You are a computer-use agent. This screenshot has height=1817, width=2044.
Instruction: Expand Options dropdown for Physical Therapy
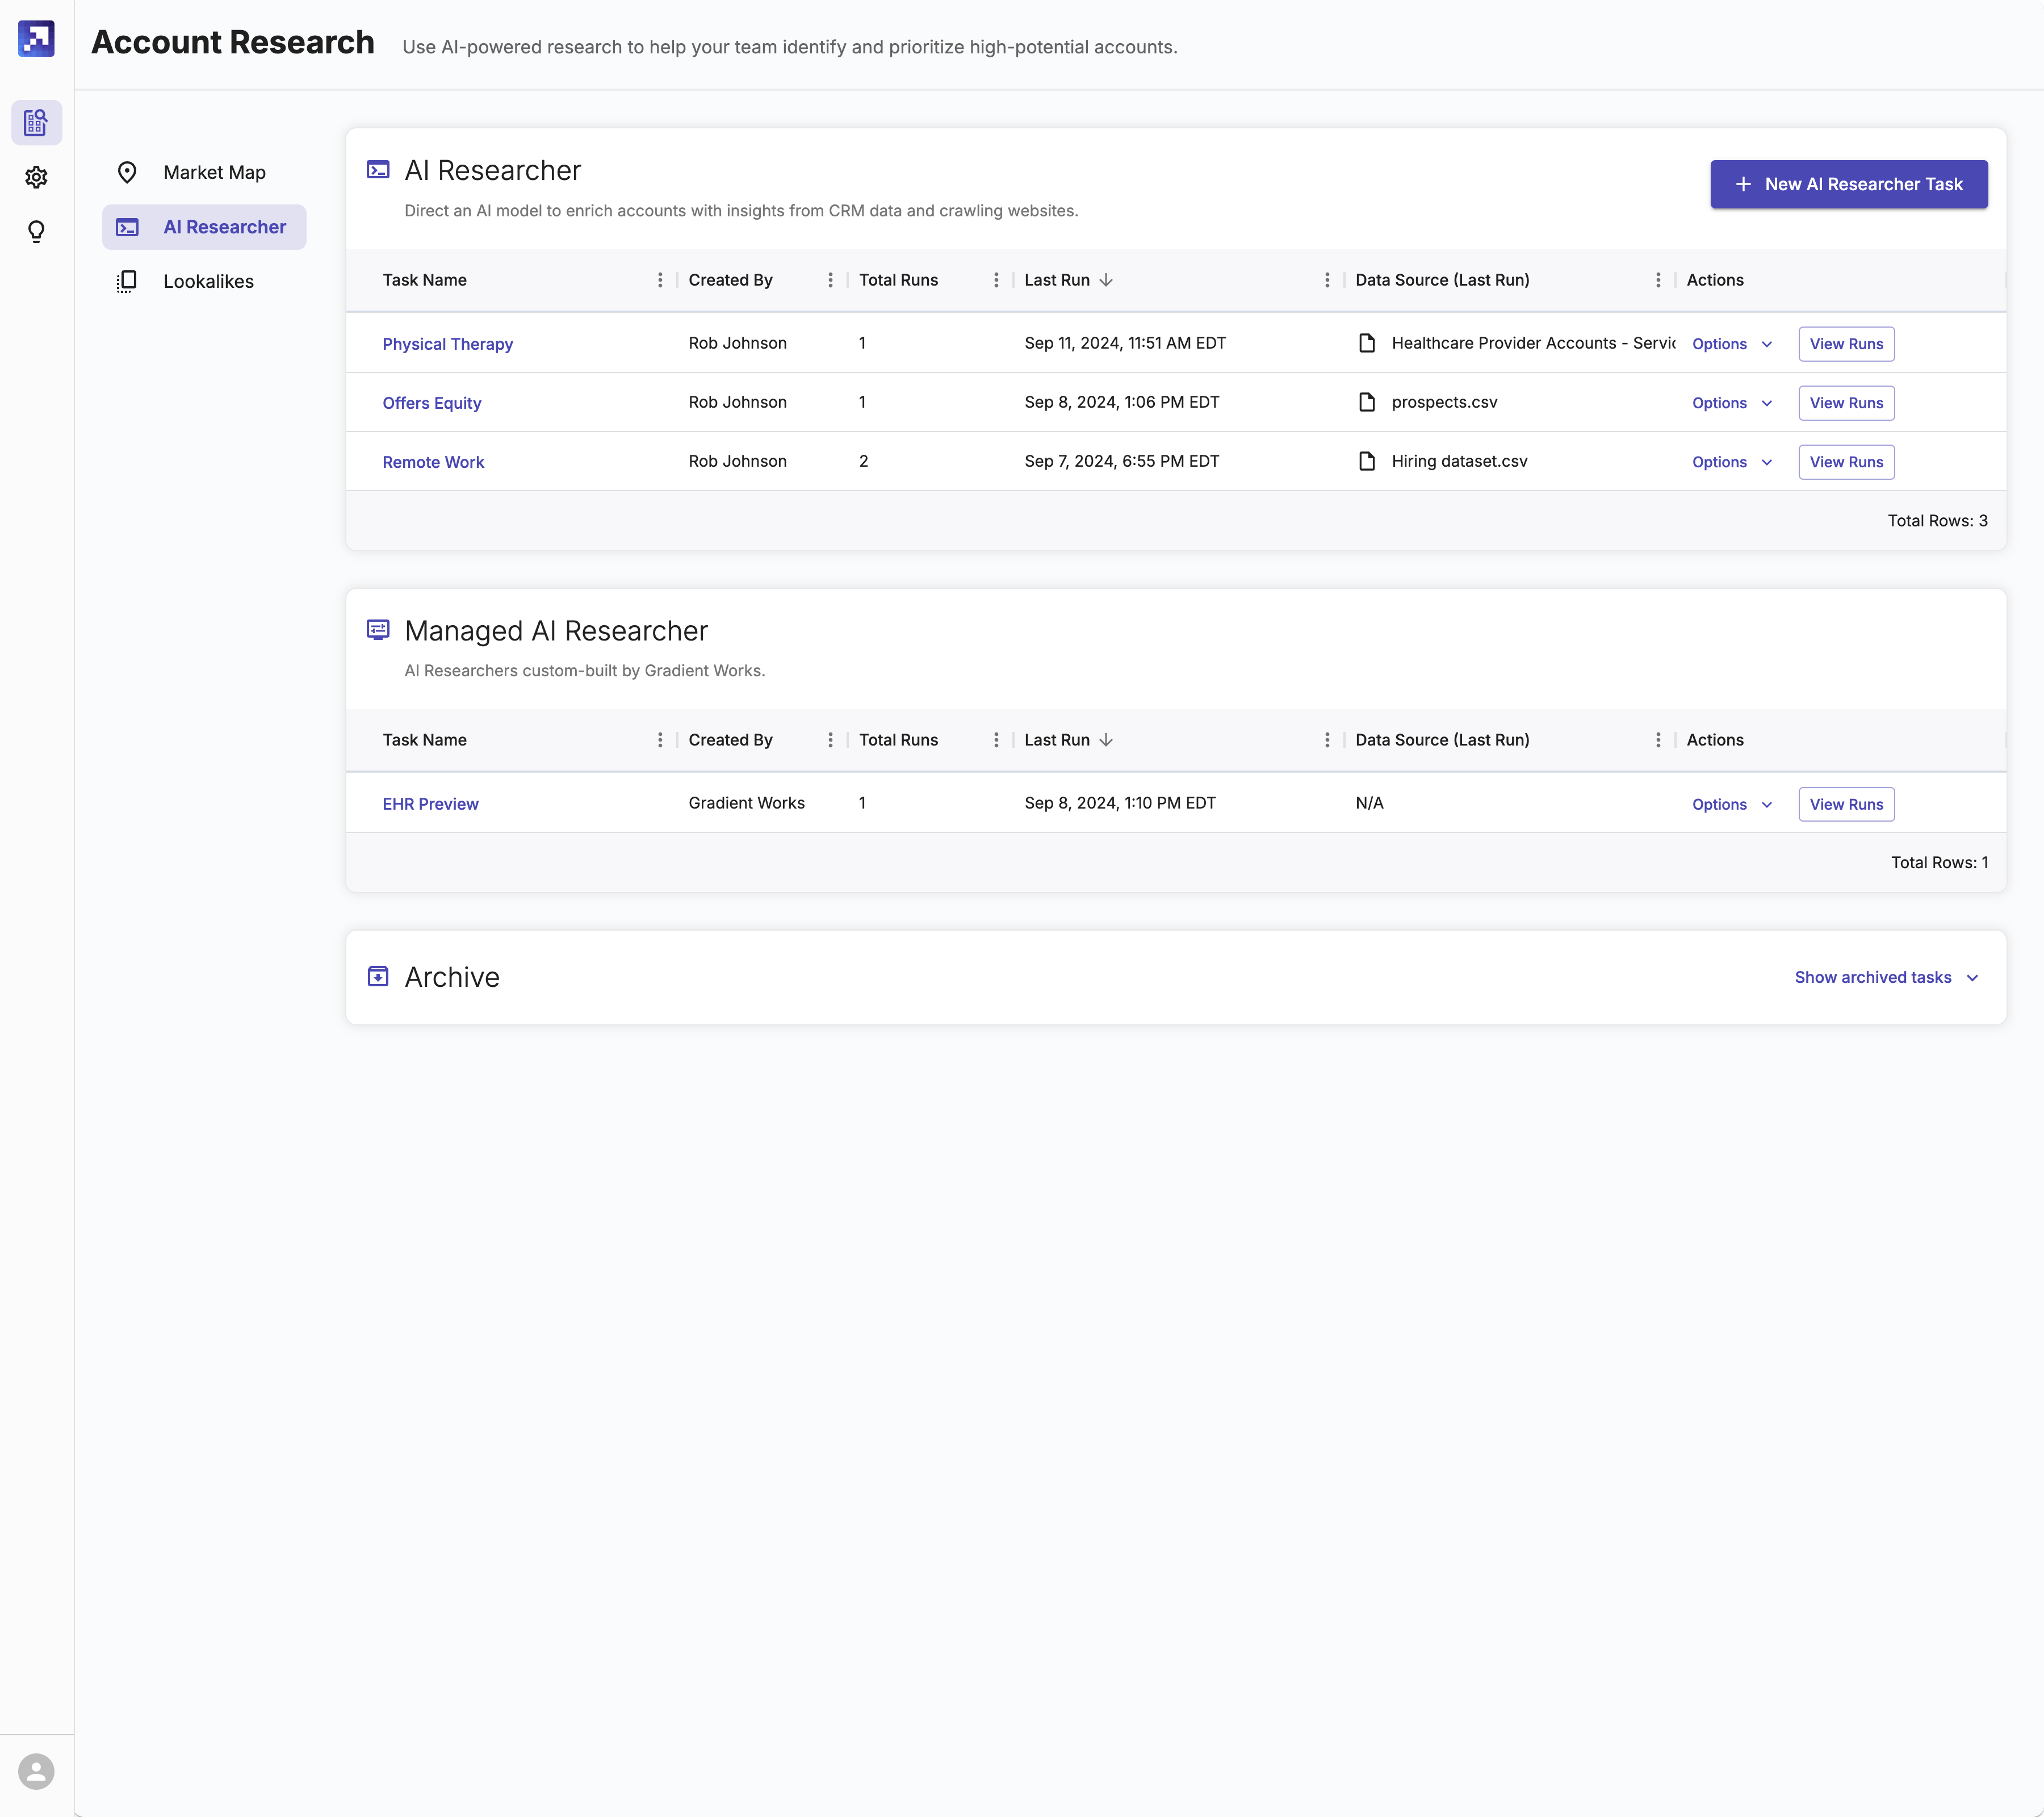(x=1731, y=344)
